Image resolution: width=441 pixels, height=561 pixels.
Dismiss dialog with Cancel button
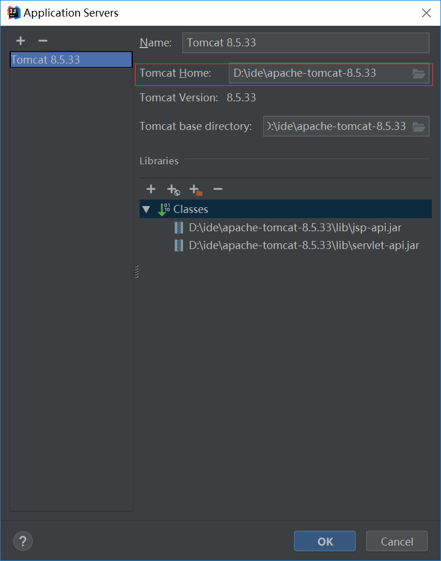397,542
